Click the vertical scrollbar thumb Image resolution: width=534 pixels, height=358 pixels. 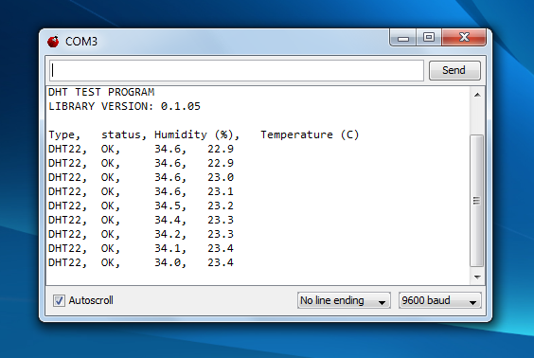coord(477,201)
